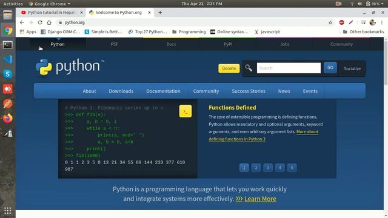
Task: Open the Chrome profile avatar
Action: click(372, 22)
